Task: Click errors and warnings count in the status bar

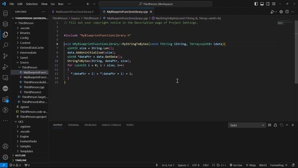Action: click(x=15, y=165)
